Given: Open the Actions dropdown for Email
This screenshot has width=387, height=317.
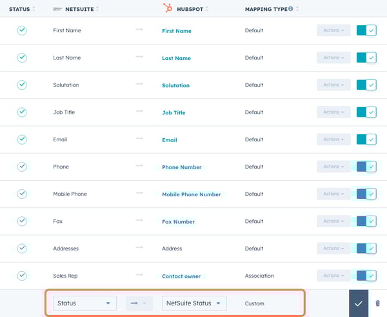Looking at the screenshot, I should tap(333, 139).
